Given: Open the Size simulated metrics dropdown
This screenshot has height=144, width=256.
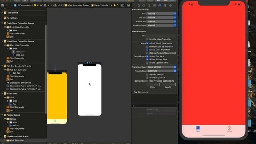Looking at the screenshot, I should point(161,14).
